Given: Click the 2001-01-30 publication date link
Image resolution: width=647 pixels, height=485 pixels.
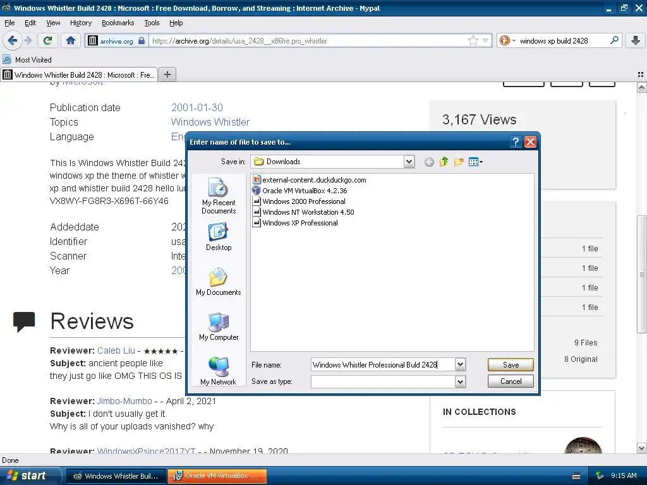Looking at the screenshot, I should click(197, 107).
